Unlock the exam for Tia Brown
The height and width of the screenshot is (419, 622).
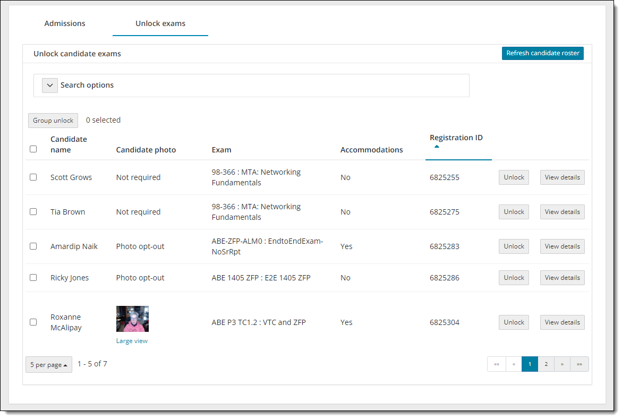pyautogui.click(x=514, y=212)
